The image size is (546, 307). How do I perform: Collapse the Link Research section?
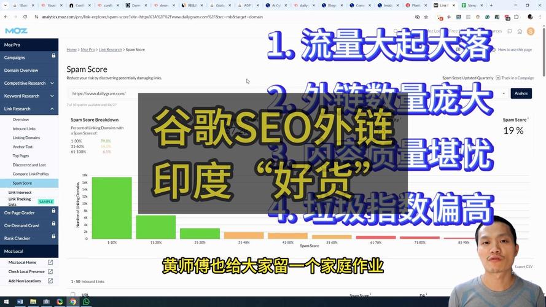[x=29, y=109]
